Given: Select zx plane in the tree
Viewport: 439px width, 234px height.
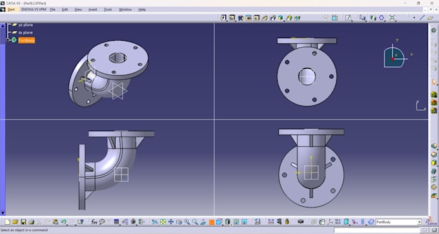Looking at the screenshot, I should click(x=25, y=32).
